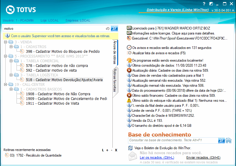The image size is (236, 166).
Task: Click the license icon beside Licenciado para
Action: (129, 28)
